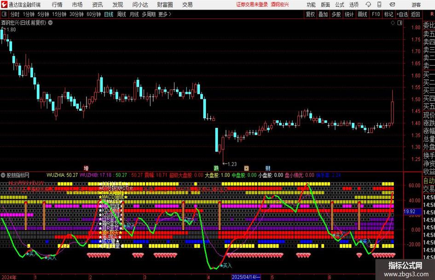Screen dimensions: 435x280
Task: Open F10 company info
Action: [x=376, y=14]
